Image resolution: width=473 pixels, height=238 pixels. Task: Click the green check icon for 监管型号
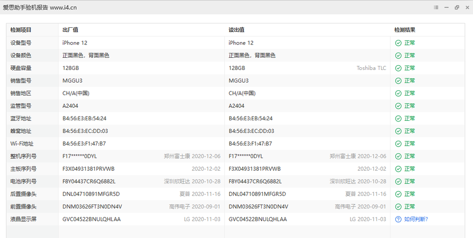[x=398, y=106]
